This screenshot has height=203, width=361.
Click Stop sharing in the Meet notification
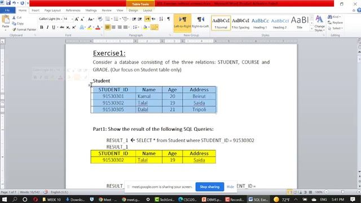click(x=209, y=187)
